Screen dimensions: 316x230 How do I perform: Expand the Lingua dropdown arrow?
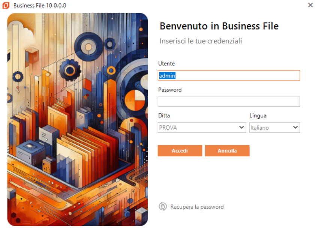click(x=295, y=127)
